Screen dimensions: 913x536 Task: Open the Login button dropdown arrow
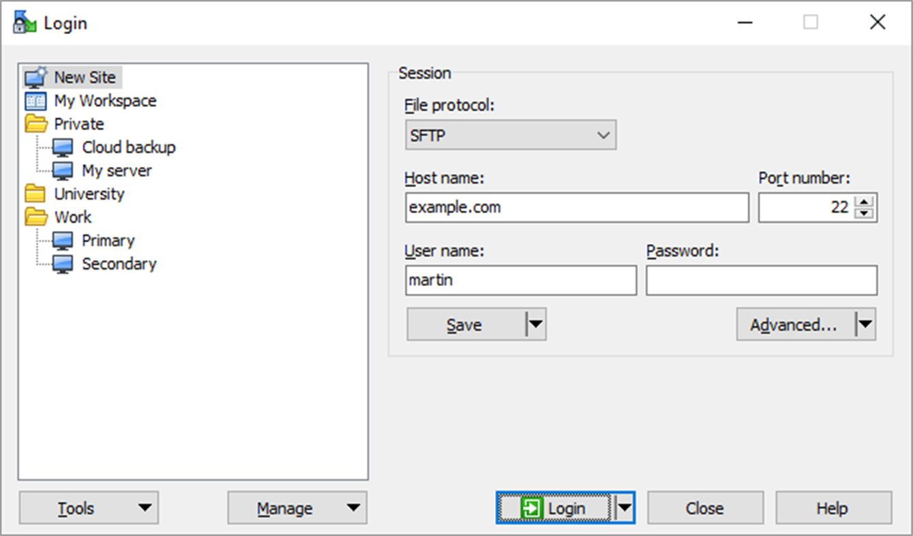coord(623,507)
